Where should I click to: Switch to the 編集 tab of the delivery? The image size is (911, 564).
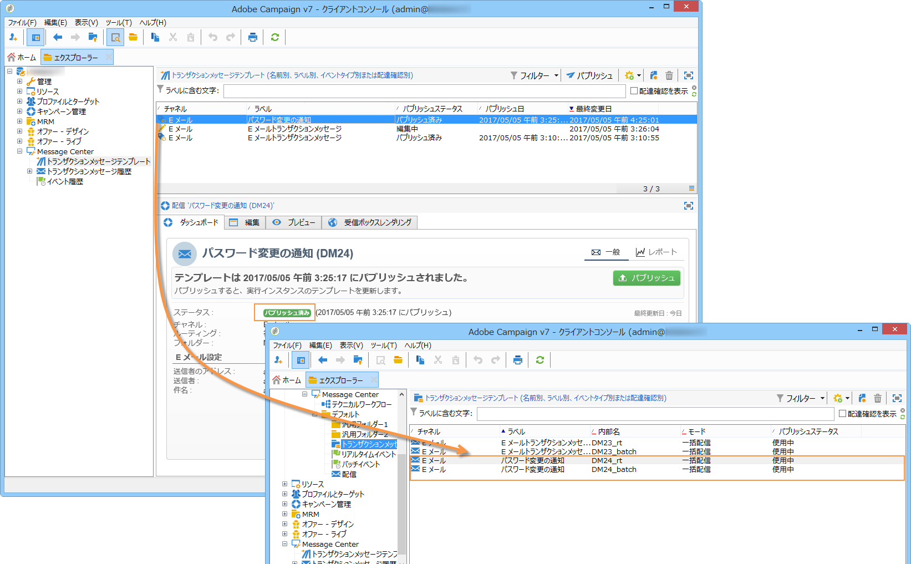245,222
